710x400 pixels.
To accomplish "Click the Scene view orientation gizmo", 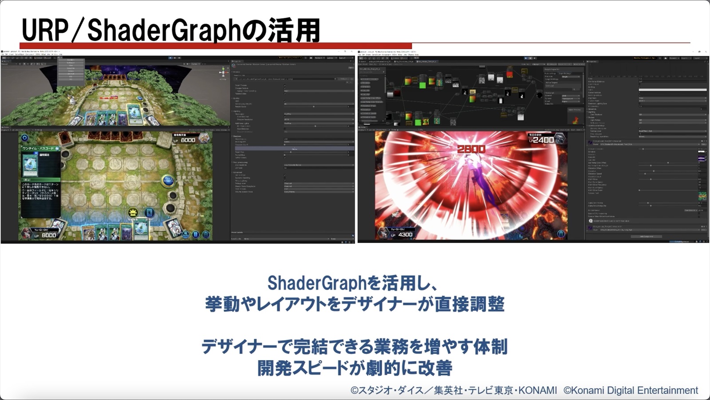I will 223,72.
